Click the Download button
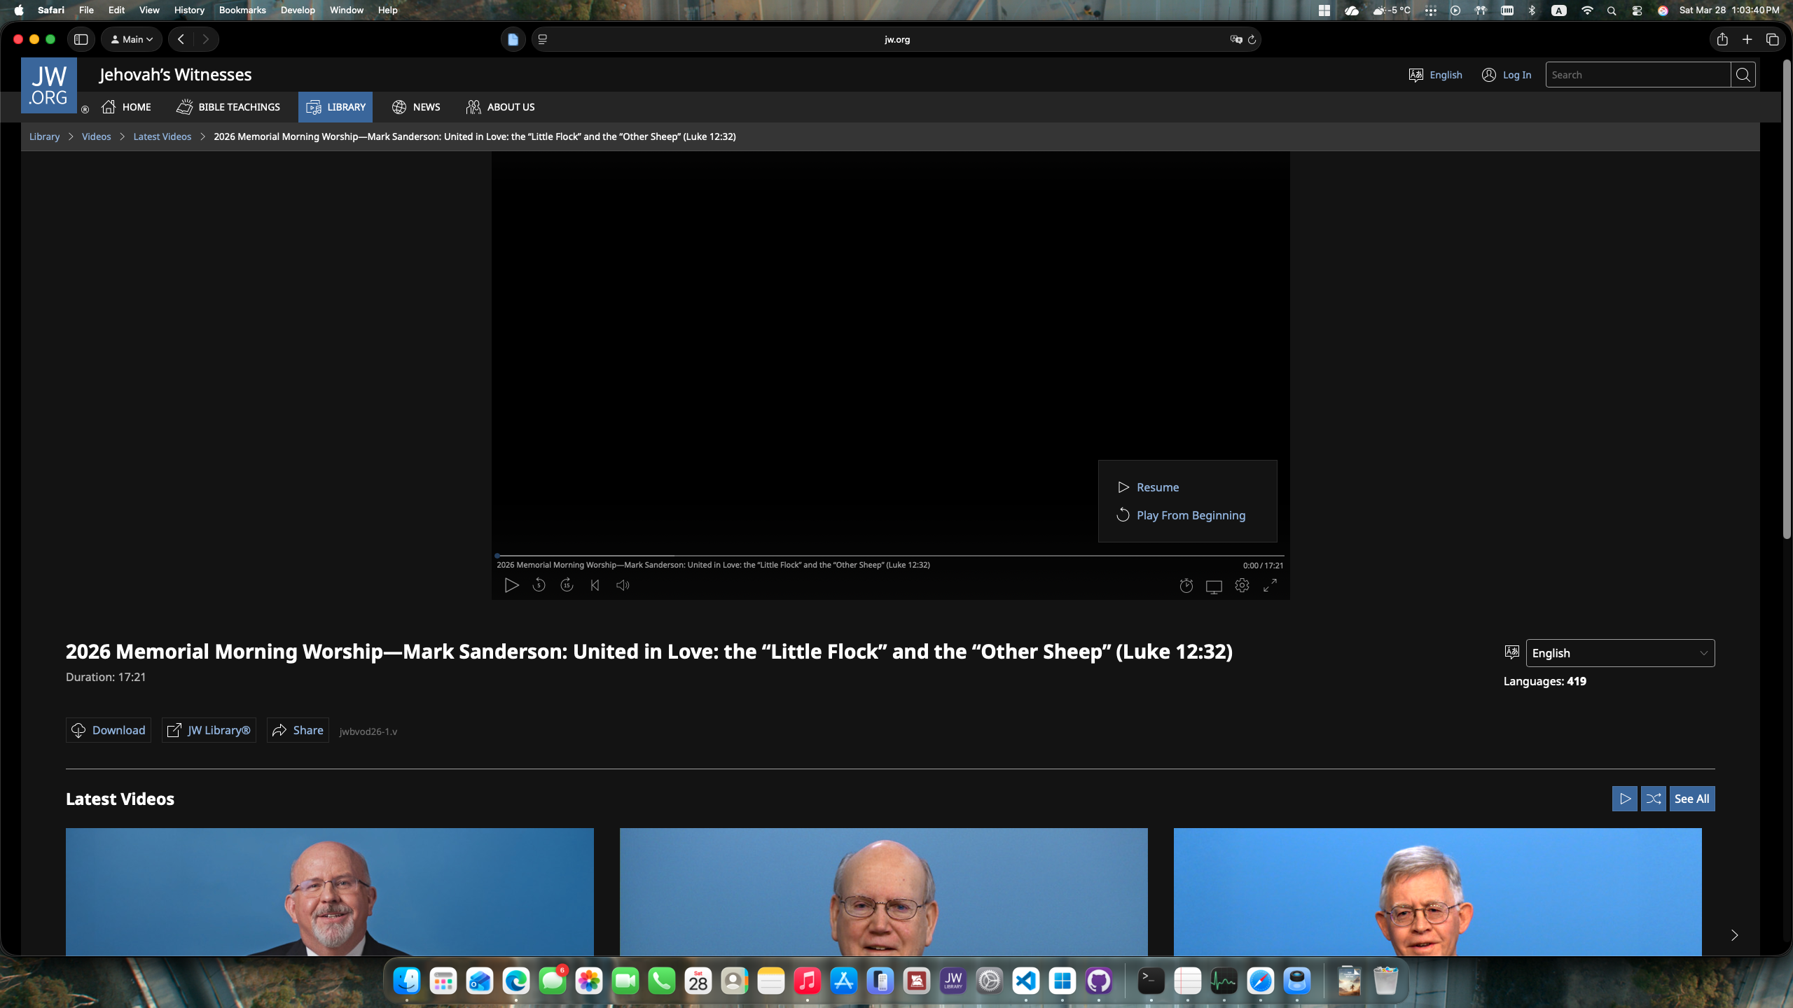The width and height of the screenshot is (1793, 1008). click(x=109, y=730)
